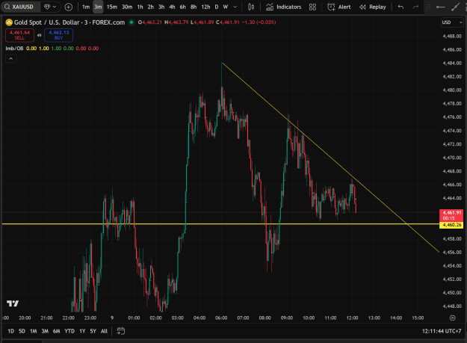Open the USD currency dropdown
The image size is (467, 343).
point(452,22)
